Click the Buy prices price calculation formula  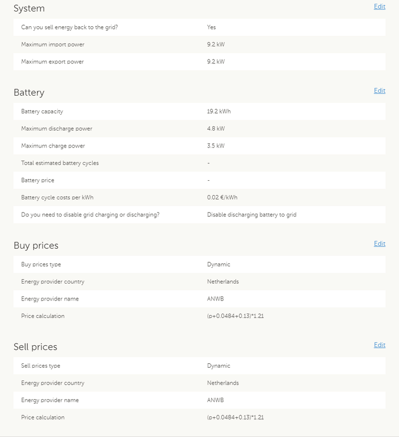(x=236, y=316)
